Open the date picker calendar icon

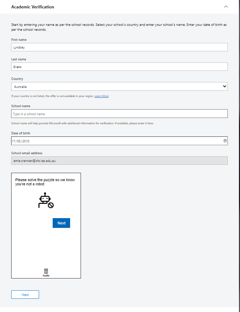[x=225, y=141]
